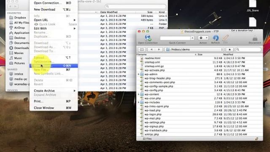This screenshot has width=270, height=152.
Task: Click the bookmarks book icon
Action: [142, 50]
